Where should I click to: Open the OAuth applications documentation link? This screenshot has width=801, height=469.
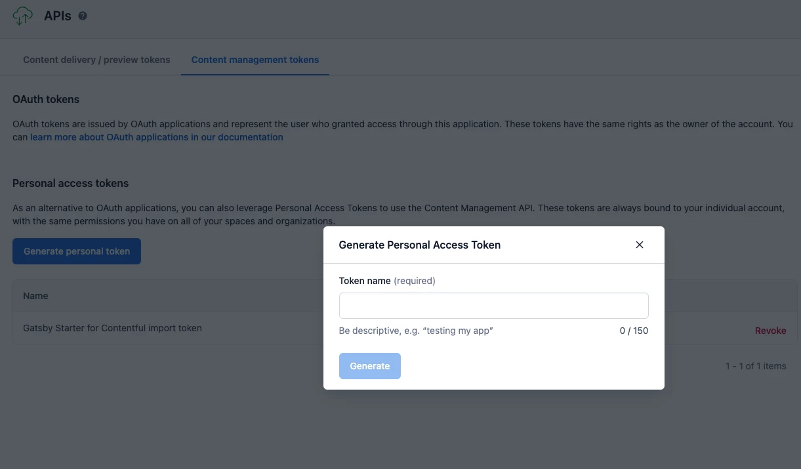pyautogui.click(x=157, y=137)
